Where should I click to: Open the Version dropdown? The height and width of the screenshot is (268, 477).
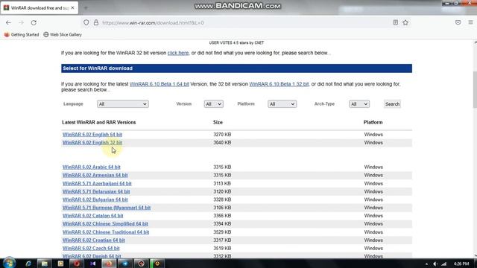click(214, 104)
